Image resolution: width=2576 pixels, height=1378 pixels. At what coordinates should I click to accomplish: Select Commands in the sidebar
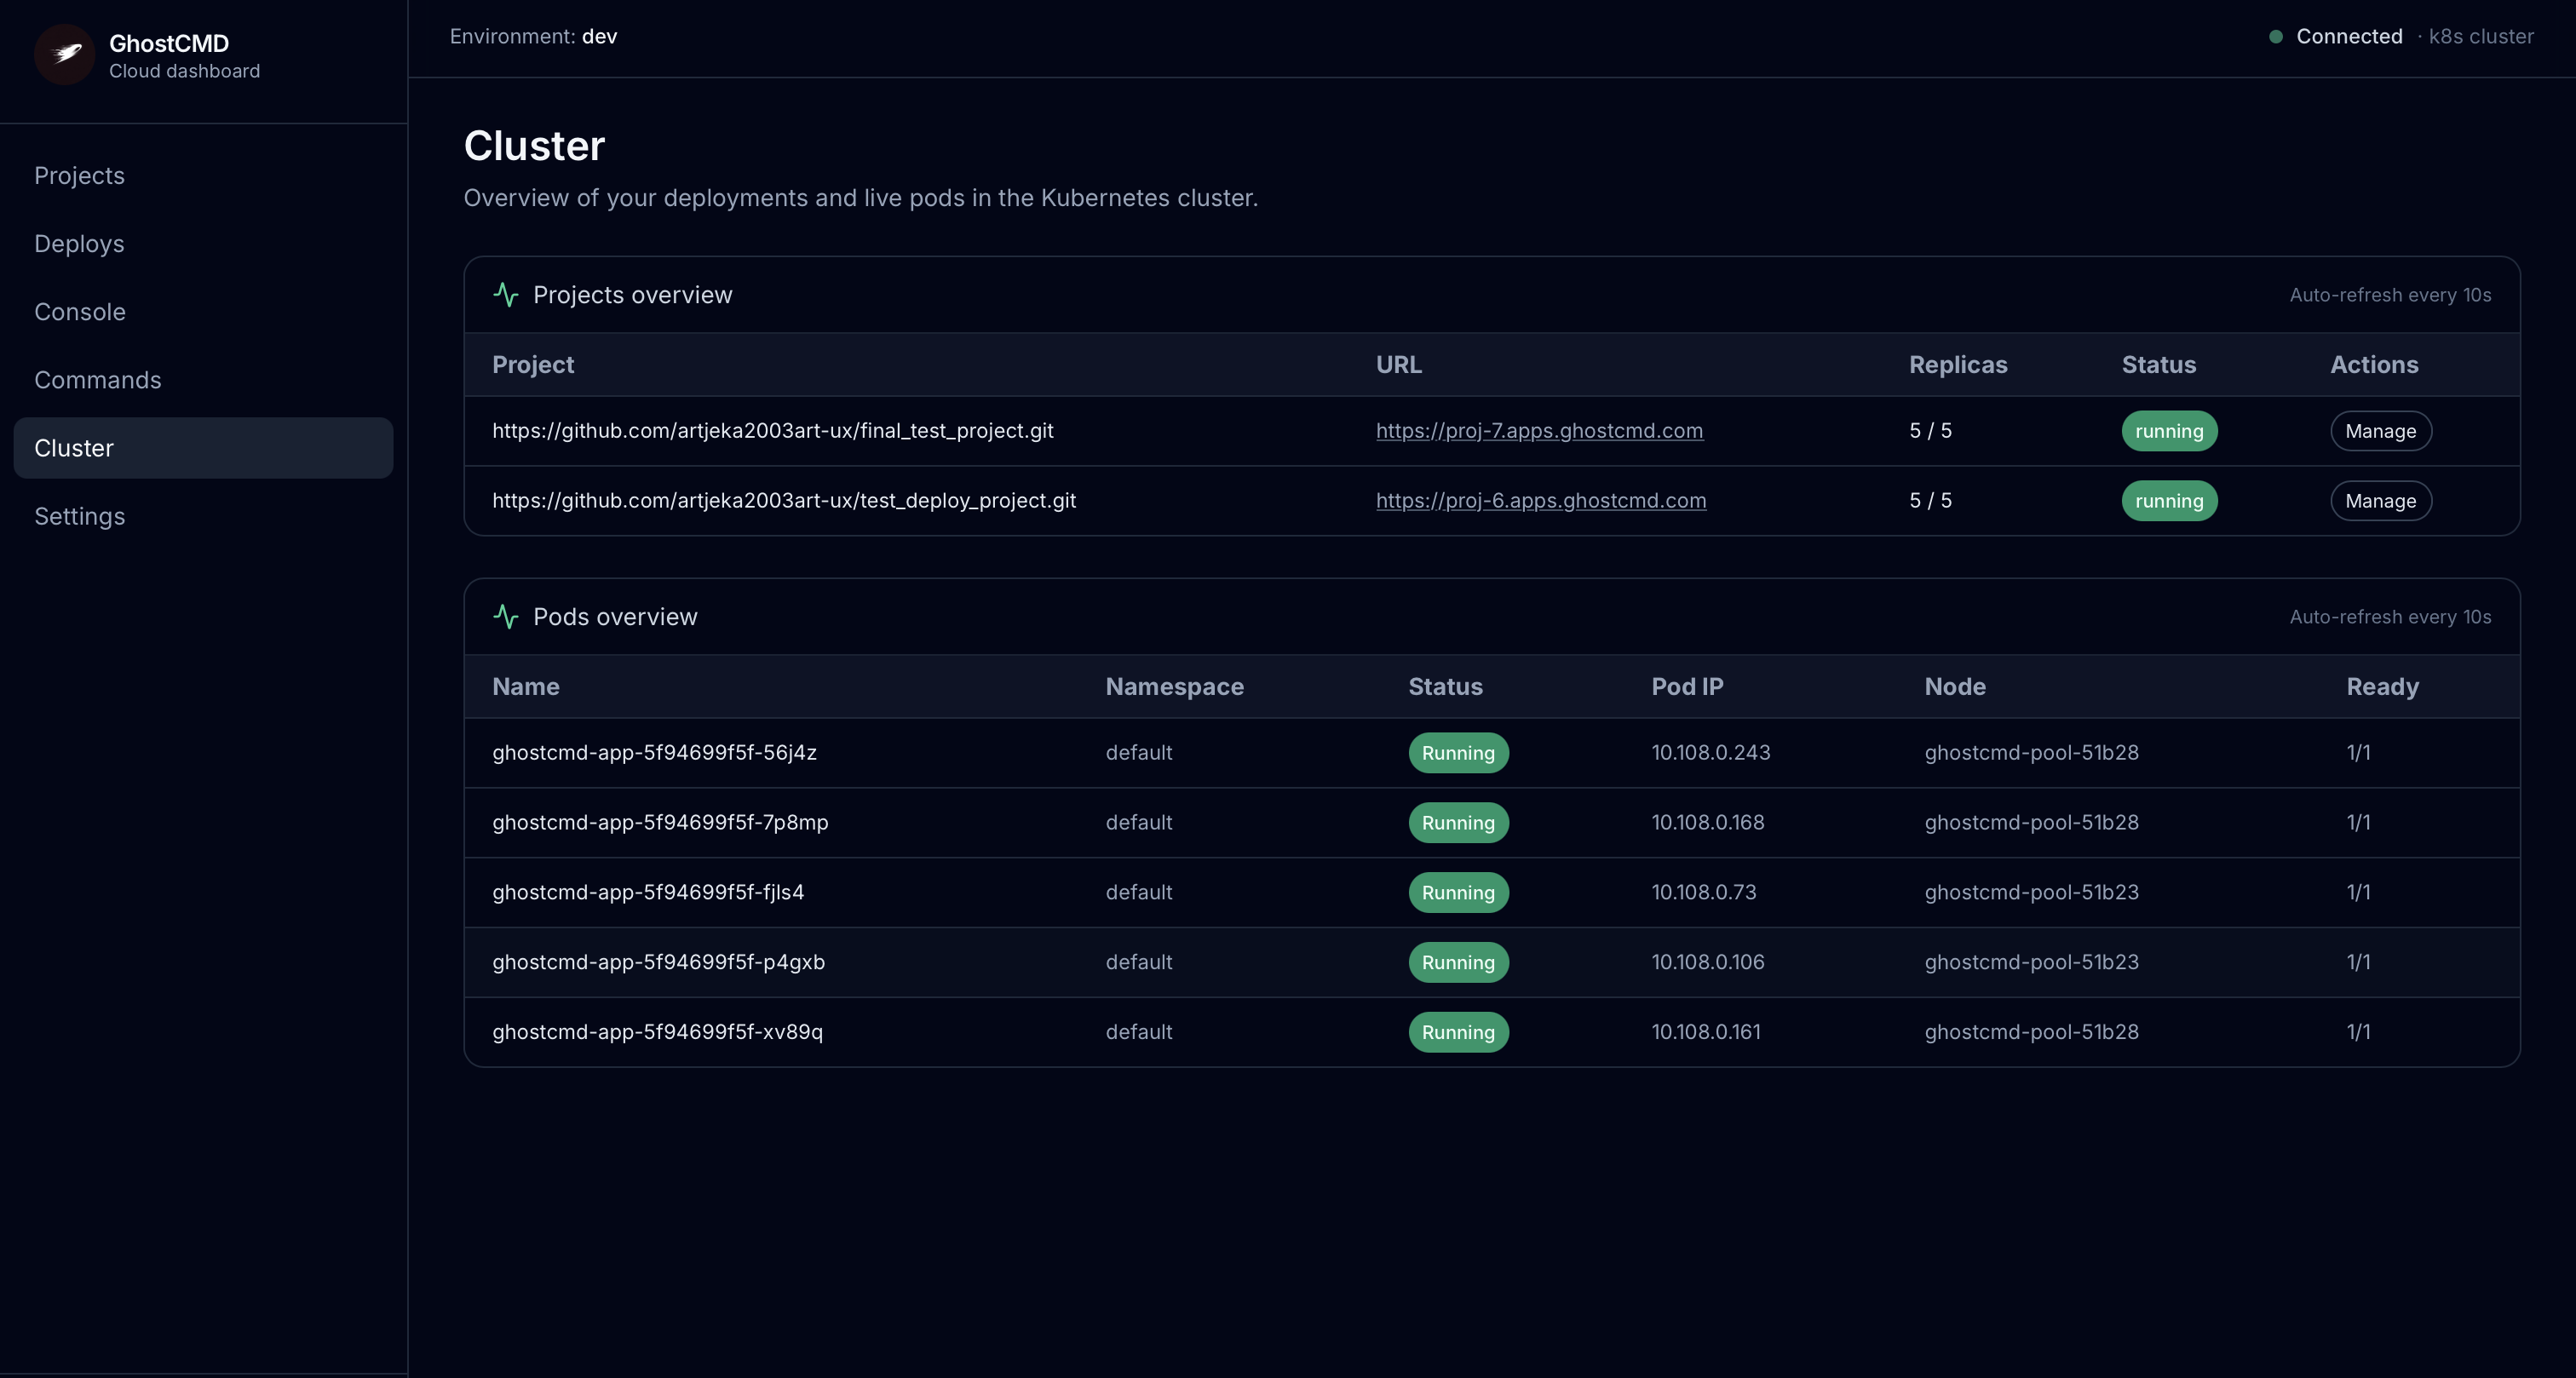(x=98, y=380)
